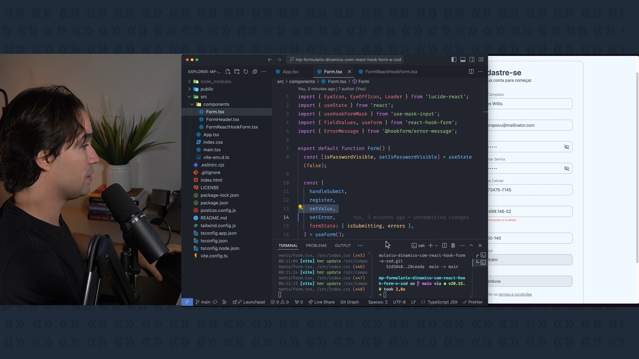The height and width of the screenshot is (359, 639).
Task: Kill the terminal with the trash icon
Action: (x=453, y=245)
